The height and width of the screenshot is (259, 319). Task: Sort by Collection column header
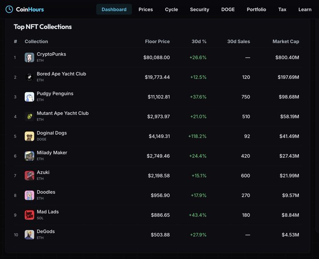pyautogui.click(x=37, y=41)
